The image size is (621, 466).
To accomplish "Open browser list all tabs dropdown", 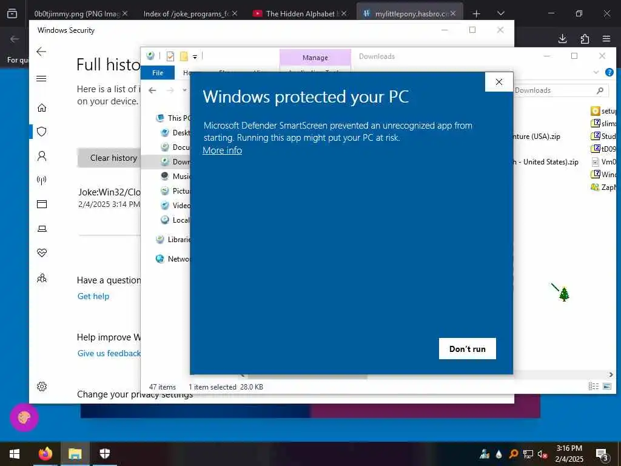I will (501, 13).
